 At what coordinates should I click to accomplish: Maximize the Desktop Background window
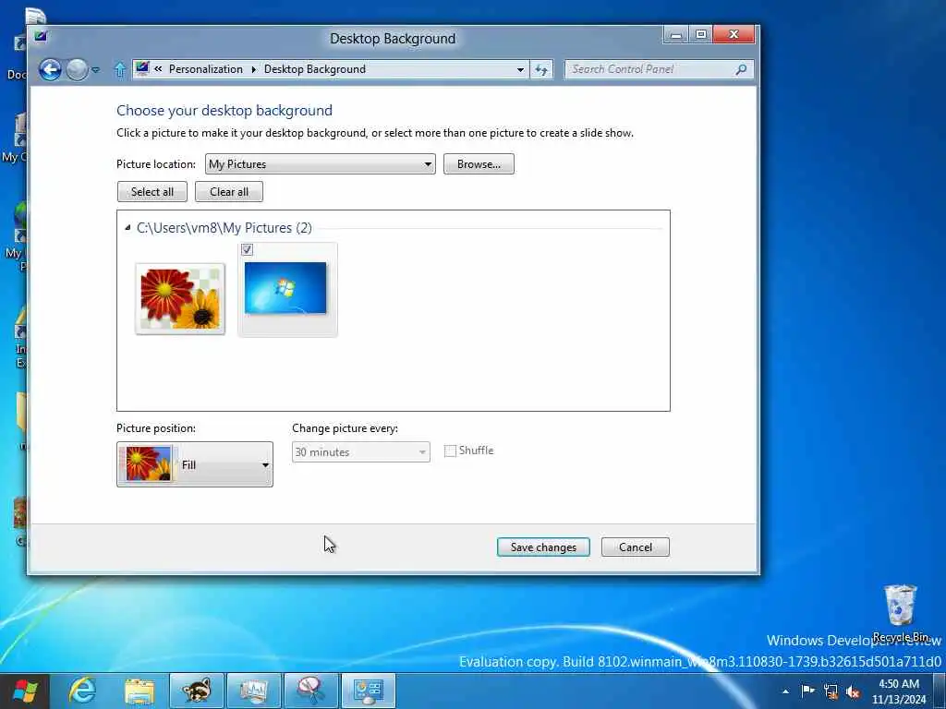coord(700,35)
